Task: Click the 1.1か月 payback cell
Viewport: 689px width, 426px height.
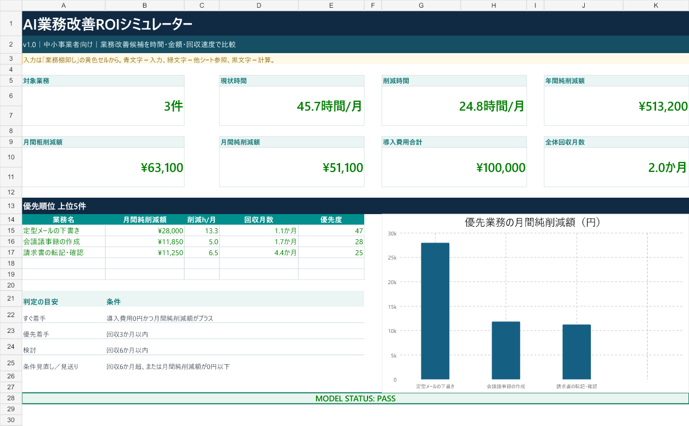Action: point(259,231)
